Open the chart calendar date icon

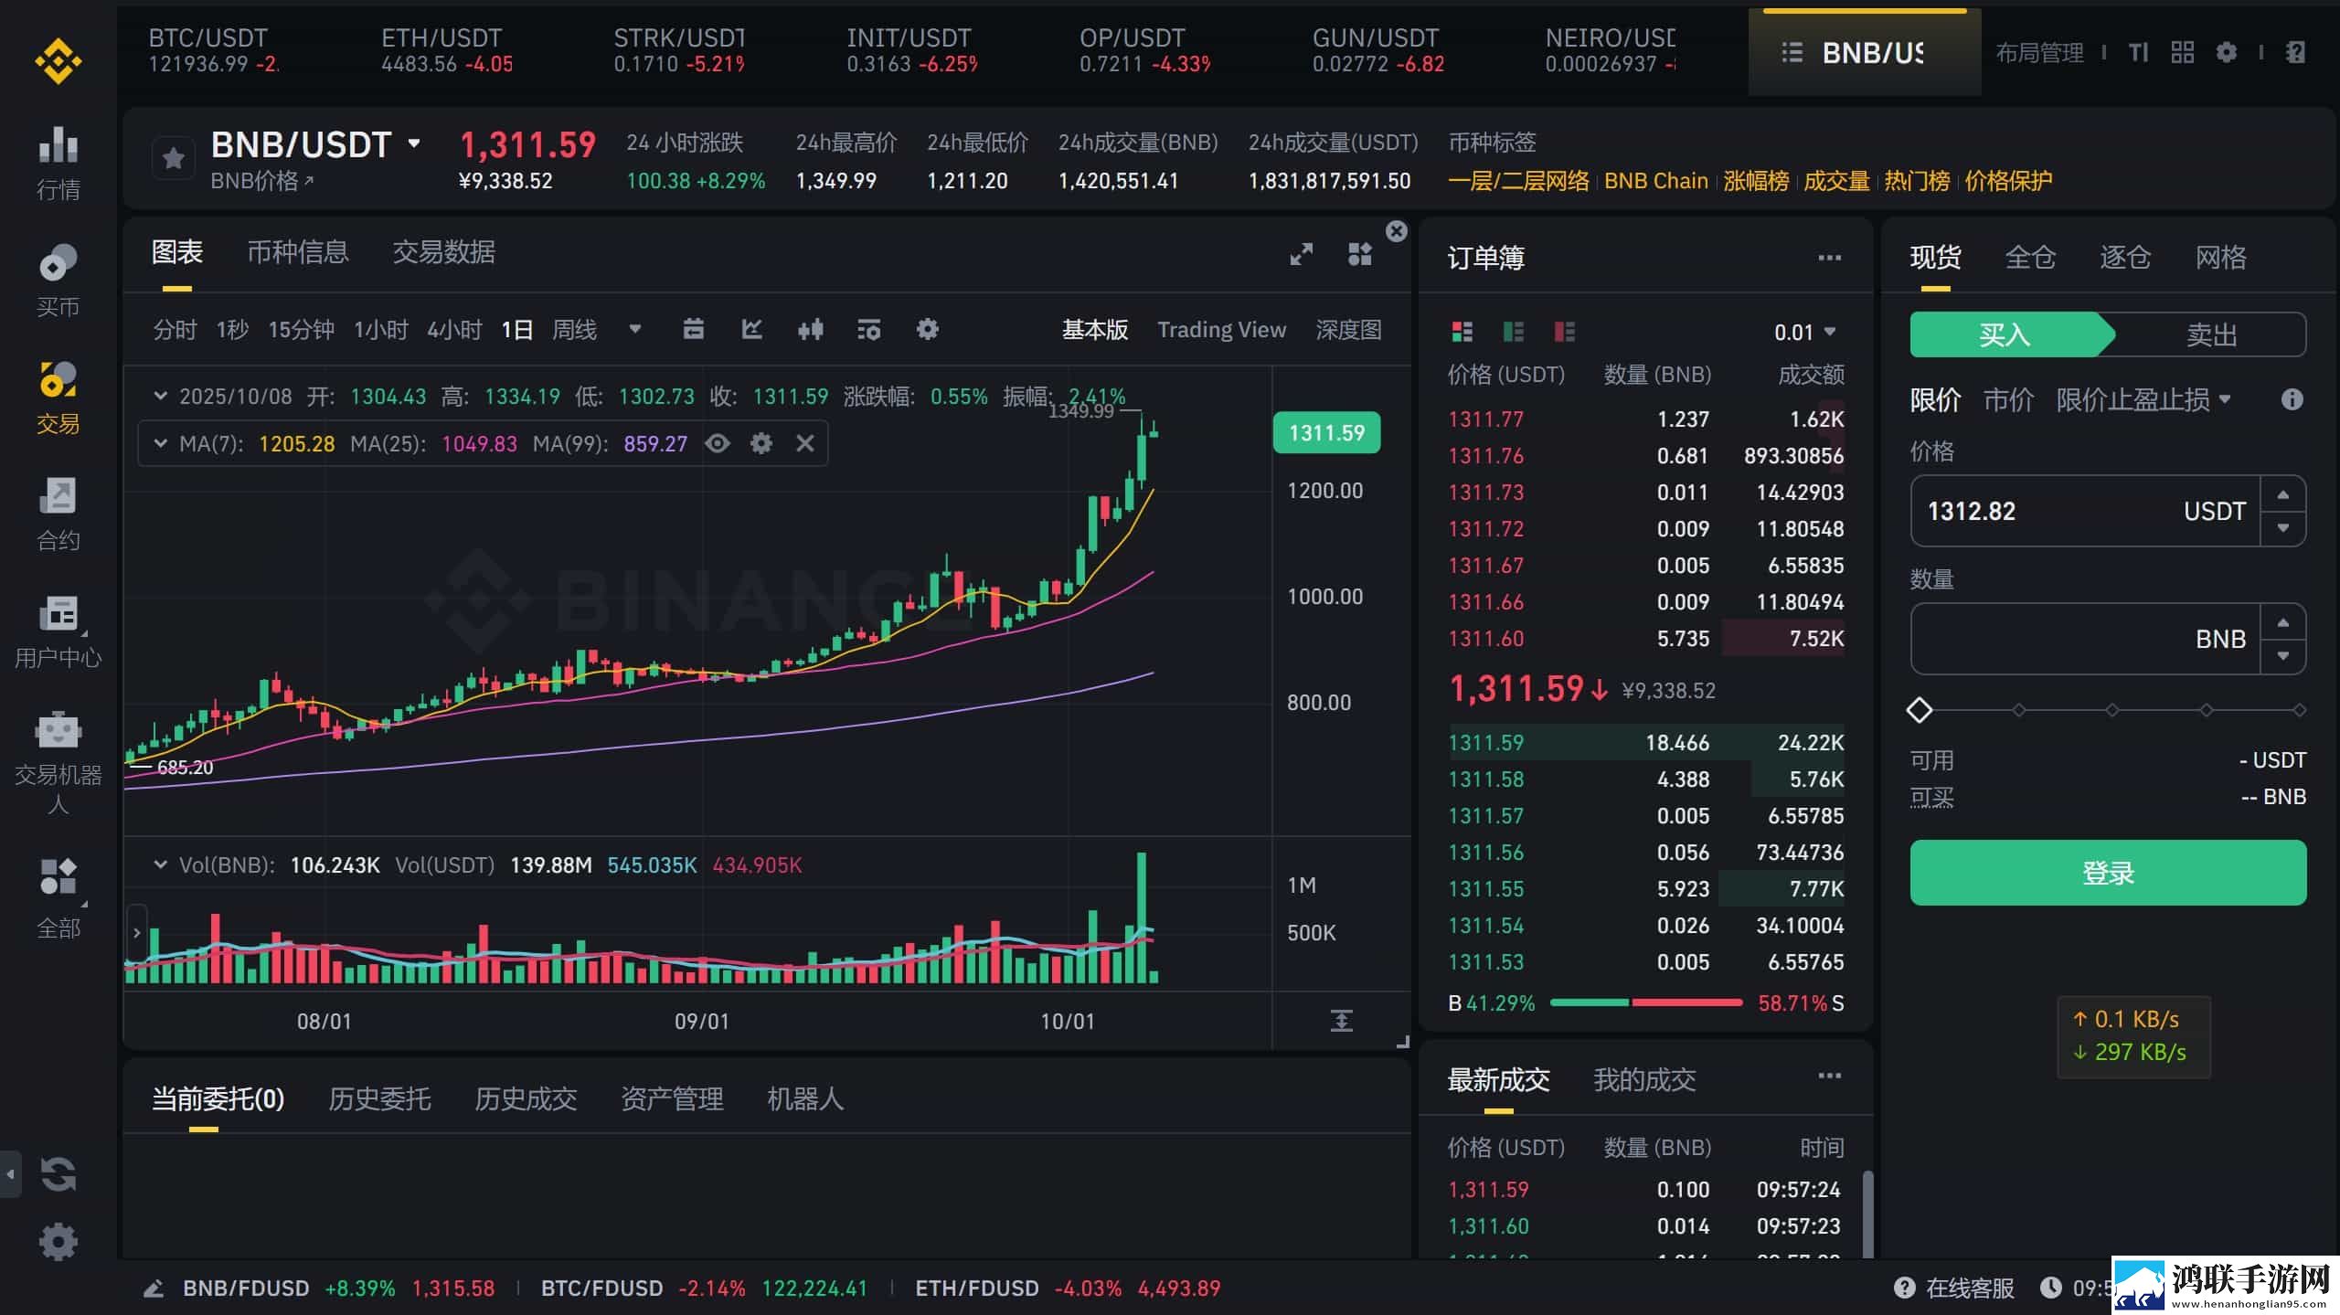click(x=694, y=329)
